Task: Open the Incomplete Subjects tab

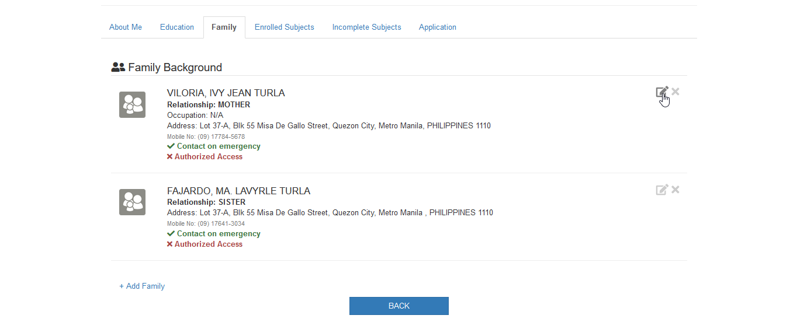Action: tap(367, 27)
